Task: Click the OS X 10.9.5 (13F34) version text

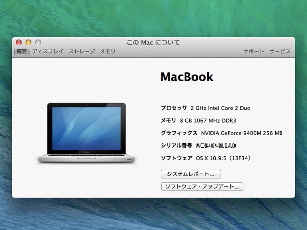Action: pos(223,158)
